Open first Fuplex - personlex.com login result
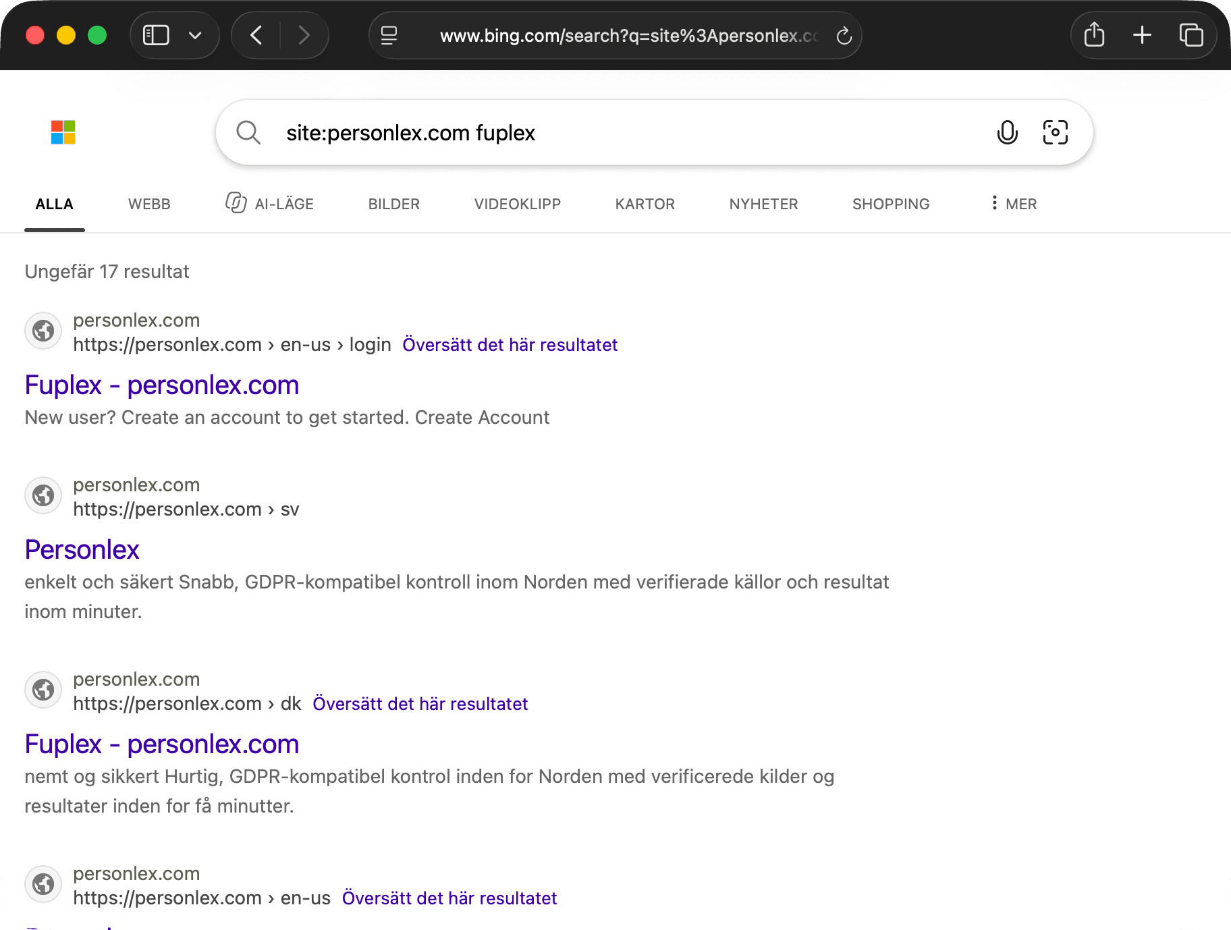 [x=162, y=385]
